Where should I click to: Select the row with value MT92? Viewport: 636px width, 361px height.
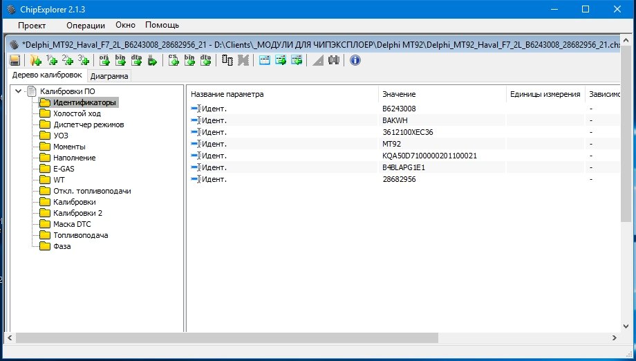coord(392,144)
